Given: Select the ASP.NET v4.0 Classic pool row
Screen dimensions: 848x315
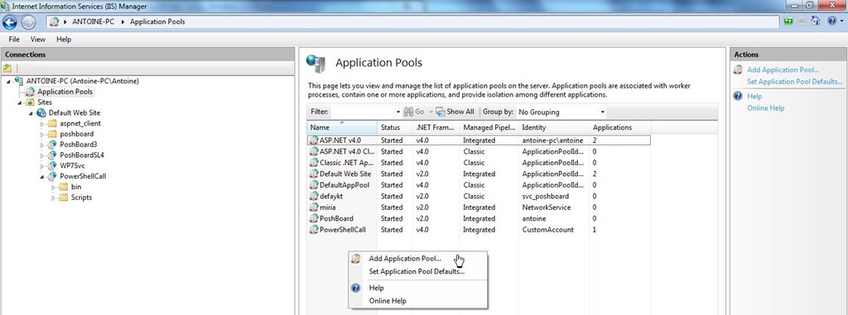Looking at the screenshot, I should [479, 151].
